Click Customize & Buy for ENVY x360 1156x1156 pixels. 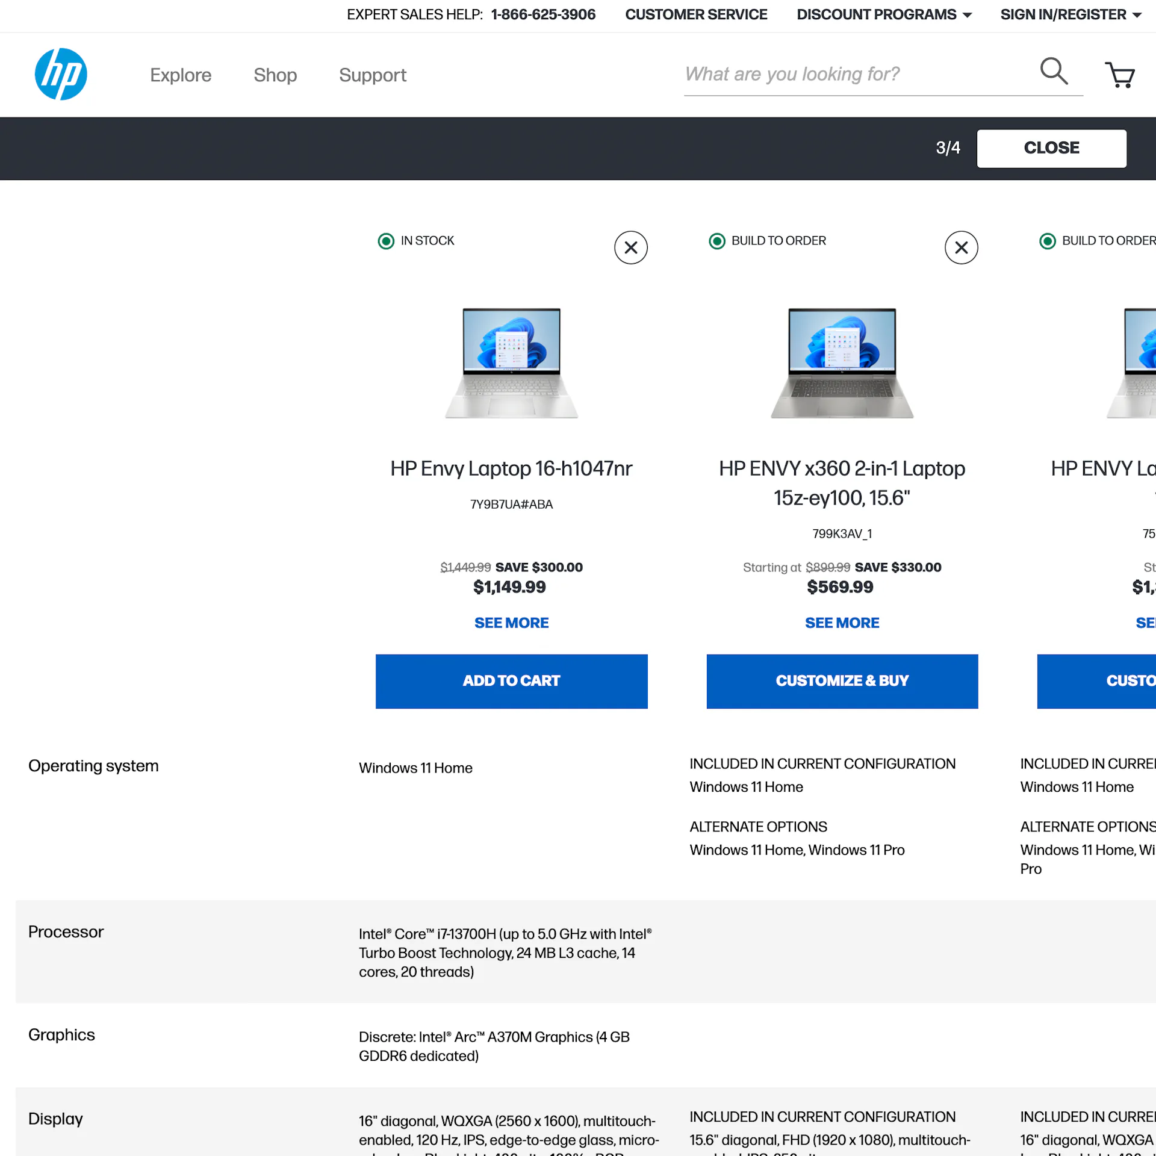point(842,681)
